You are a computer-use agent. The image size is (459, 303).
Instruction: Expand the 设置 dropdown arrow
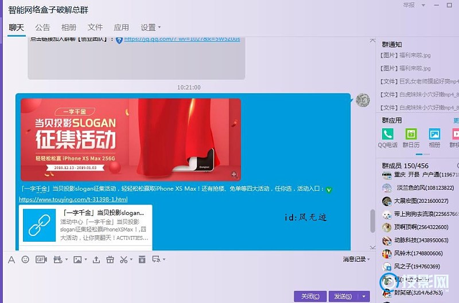160,27
